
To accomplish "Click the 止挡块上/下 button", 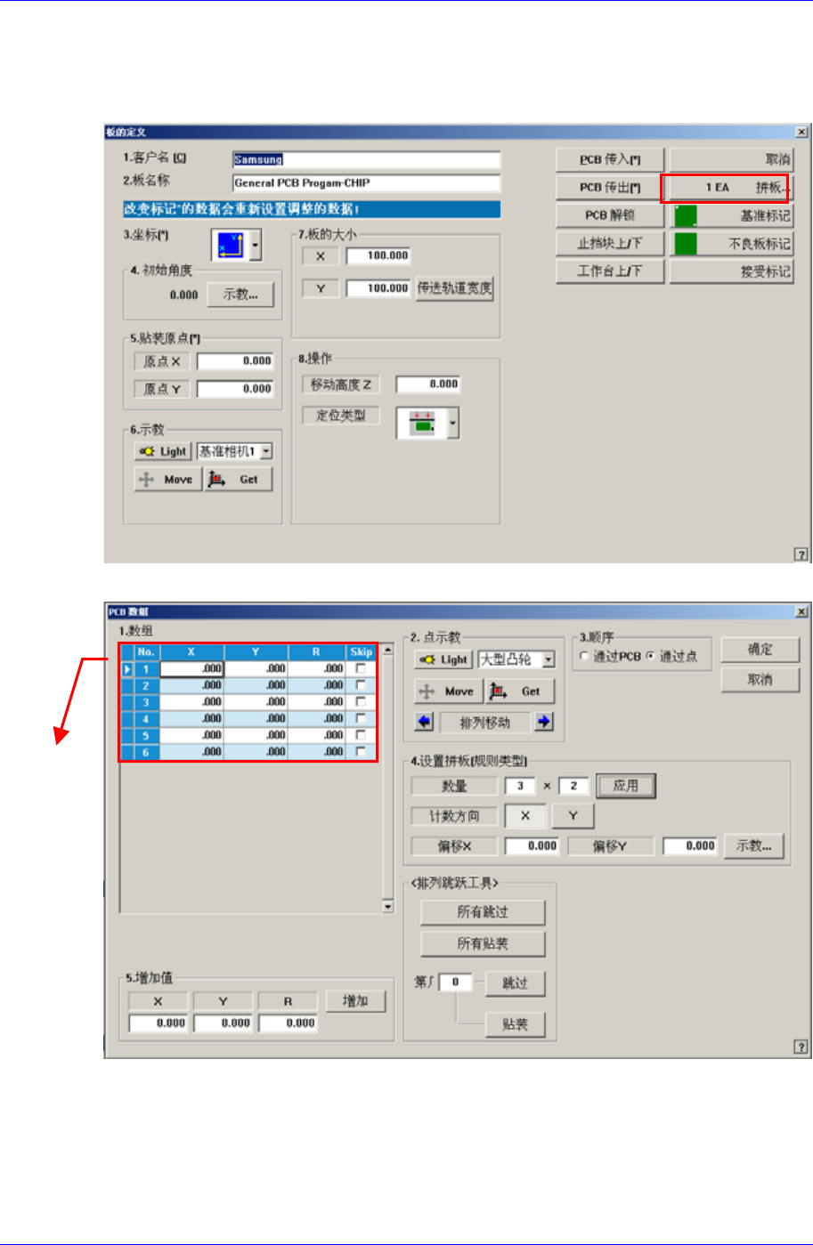I will point(610,244).
